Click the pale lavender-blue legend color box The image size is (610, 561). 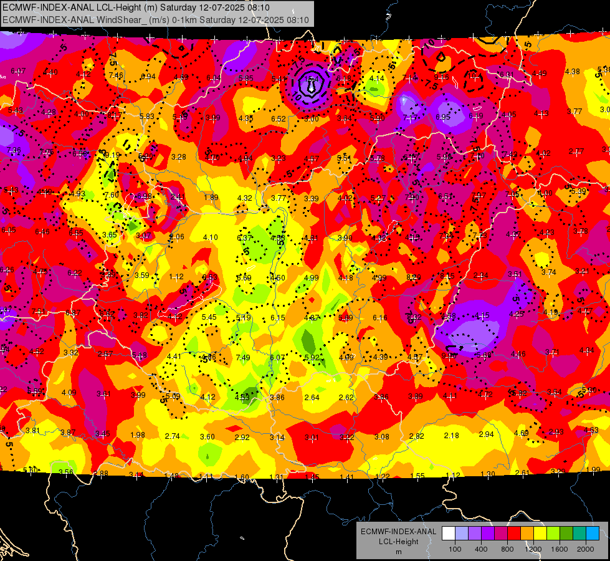[462, 533]
